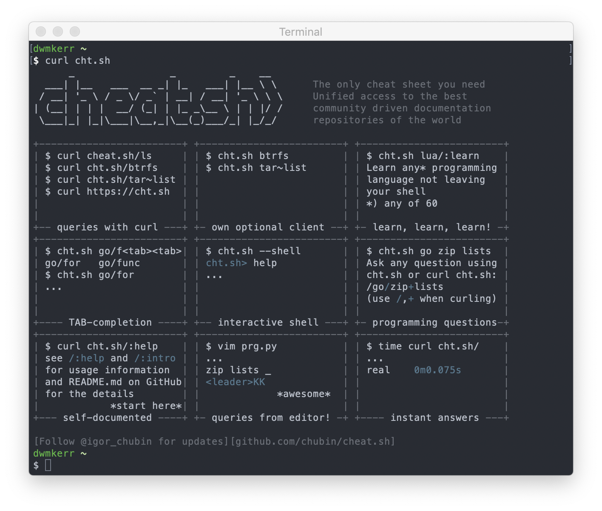This screenshot has height=511, width=602.
Task: Click the "$ cht.sh --shell" line
Action: 253,251
